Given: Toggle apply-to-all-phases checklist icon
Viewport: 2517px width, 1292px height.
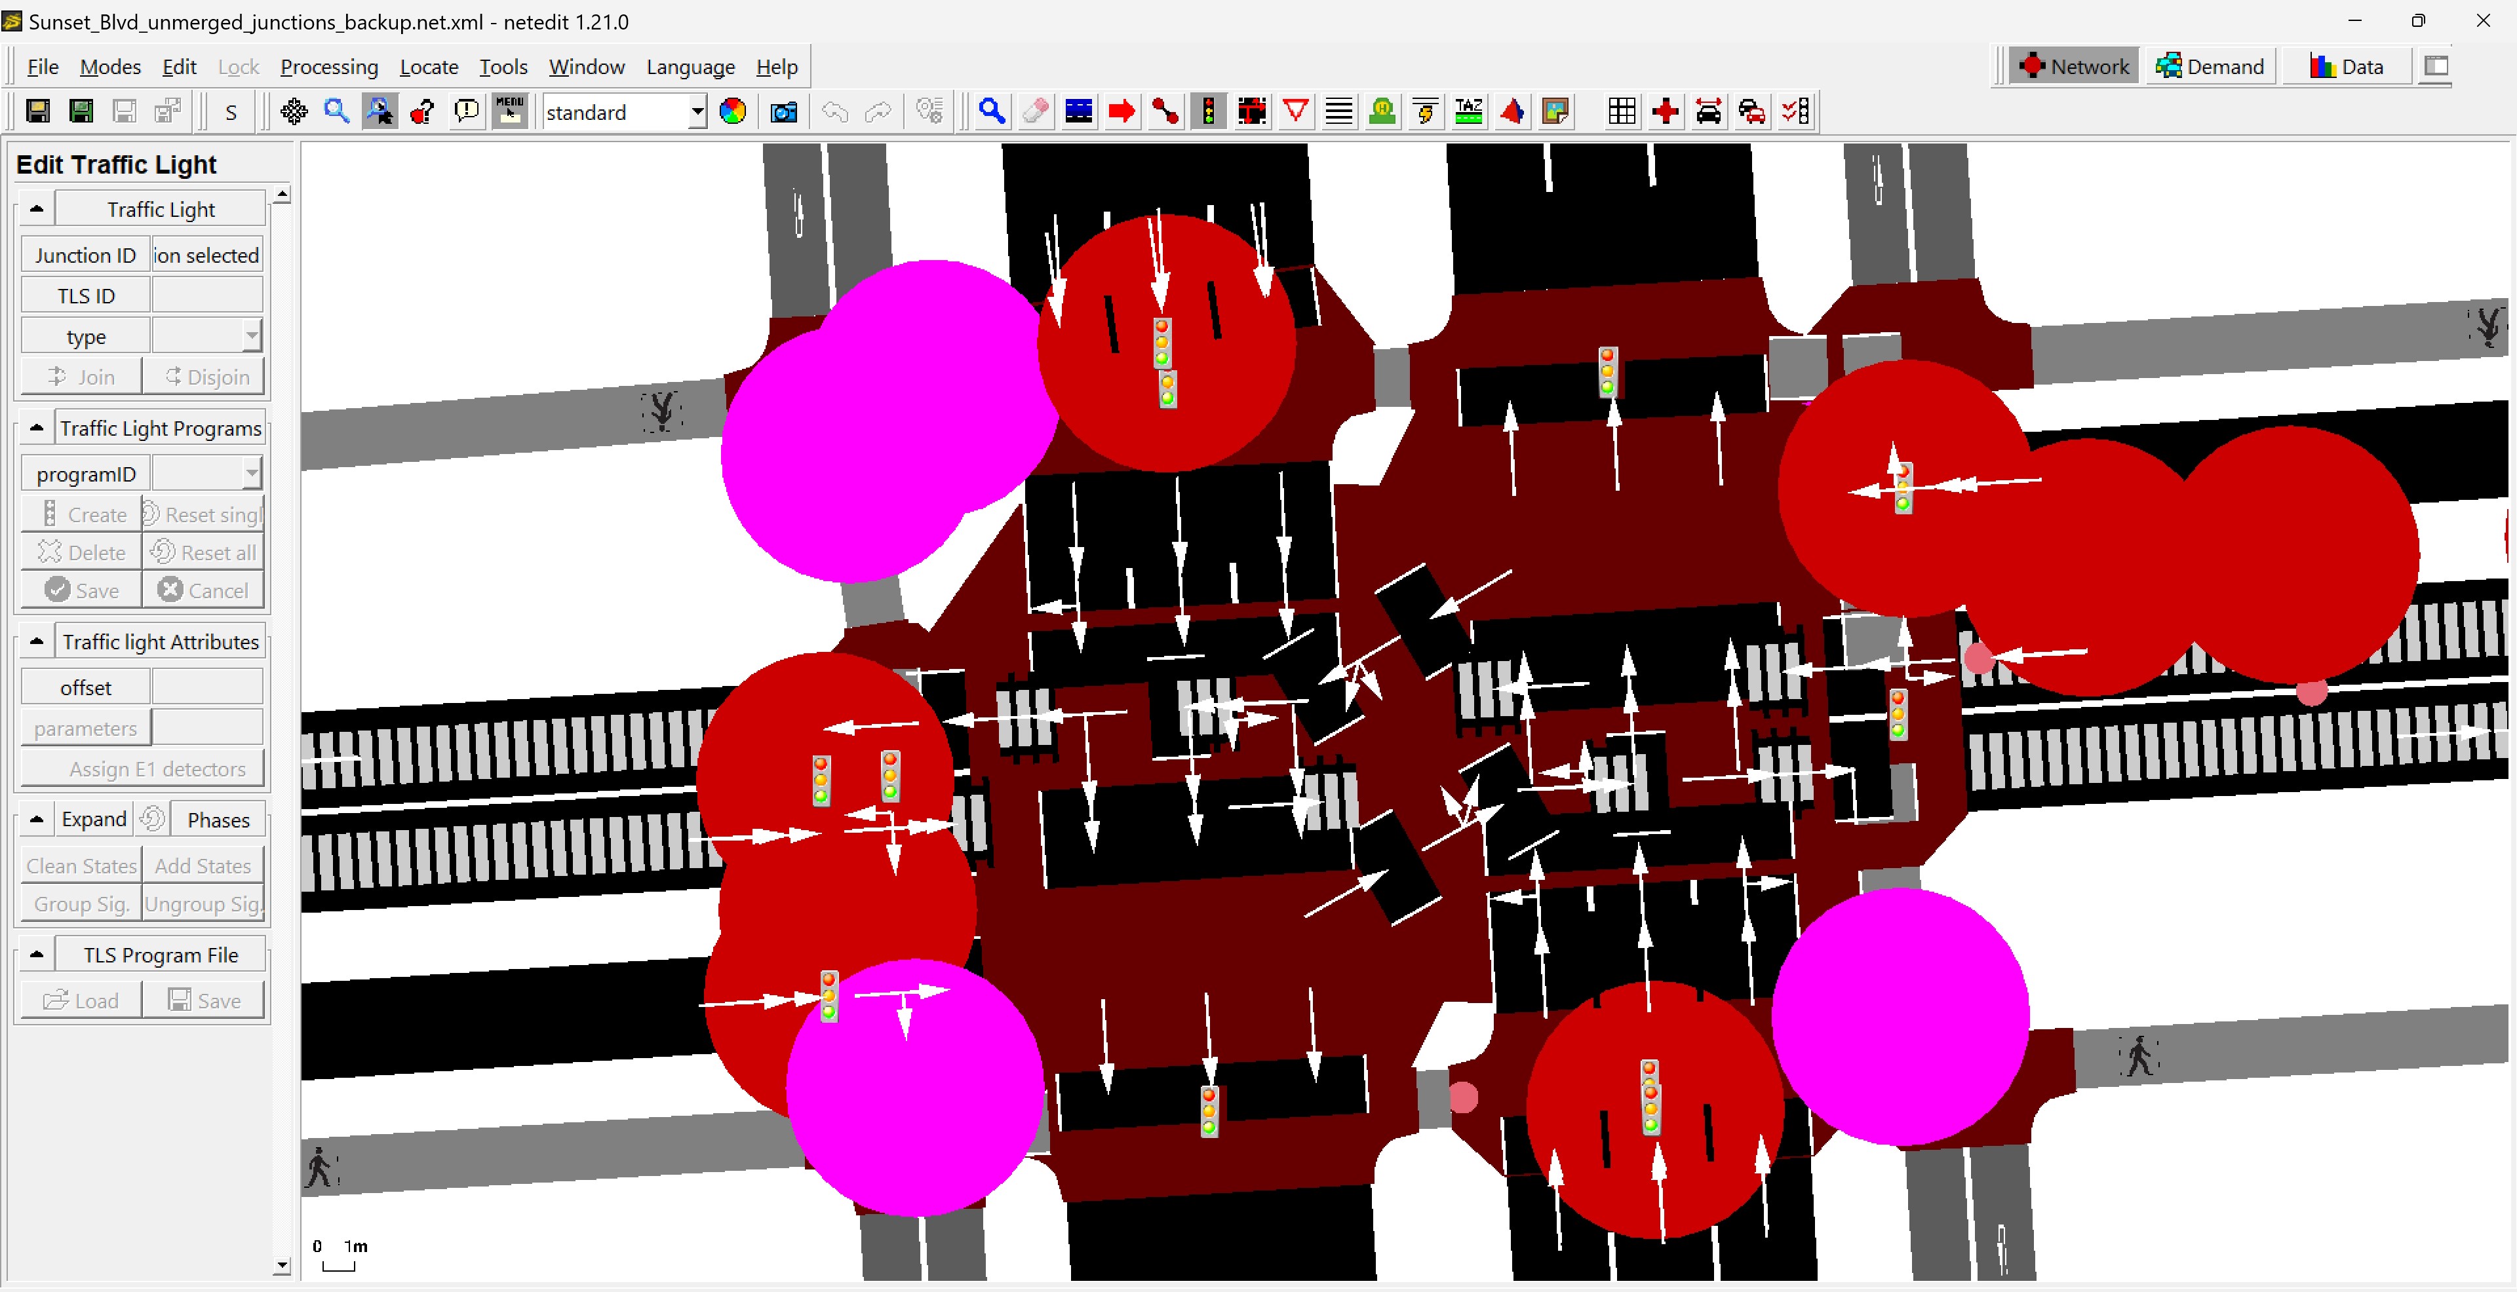Looking at the screenshot, I should point(1796,111).
